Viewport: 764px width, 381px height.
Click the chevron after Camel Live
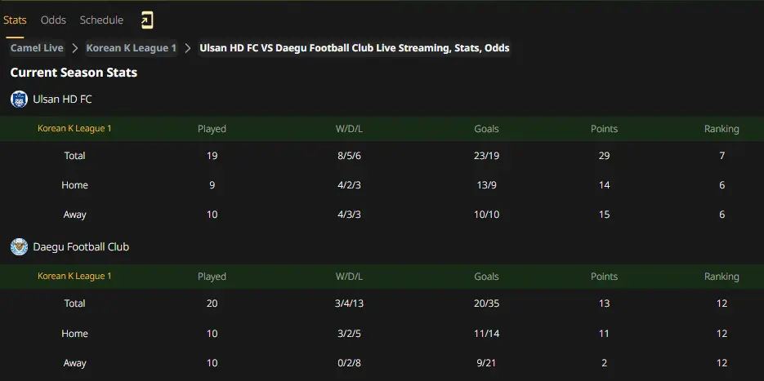pos(75,48)
